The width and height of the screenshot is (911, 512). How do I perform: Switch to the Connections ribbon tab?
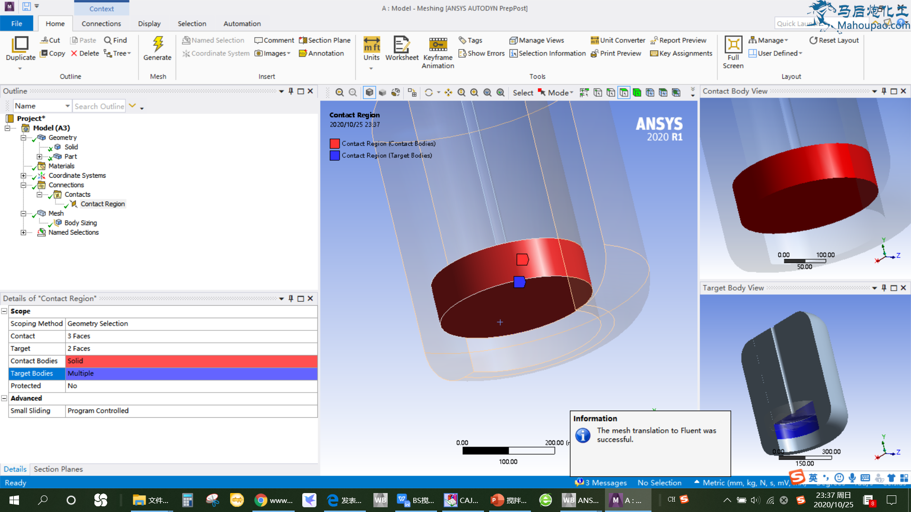[x=101, y=24]
